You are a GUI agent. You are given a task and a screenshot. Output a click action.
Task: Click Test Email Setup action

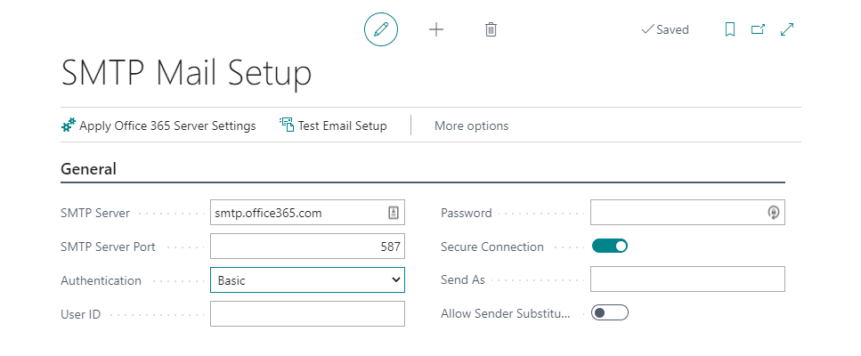click(333, 125)
